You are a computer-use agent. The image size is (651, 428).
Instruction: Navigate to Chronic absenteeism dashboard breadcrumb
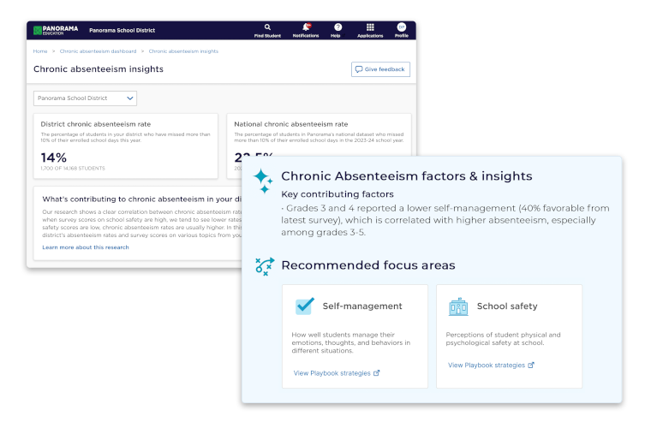point(98,51)
